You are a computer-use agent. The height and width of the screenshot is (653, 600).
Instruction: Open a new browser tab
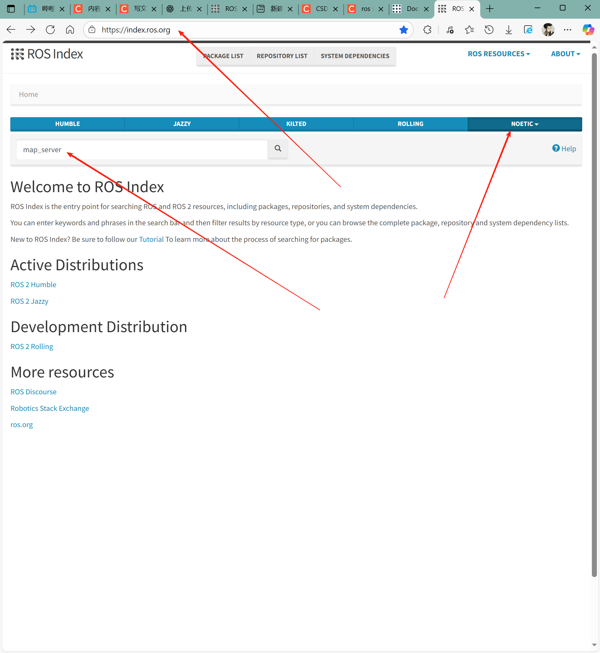click(x=490, y=9)
